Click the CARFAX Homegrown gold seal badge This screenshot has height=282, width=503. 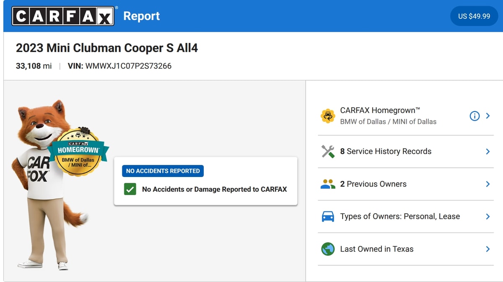(x=78, y=151)
